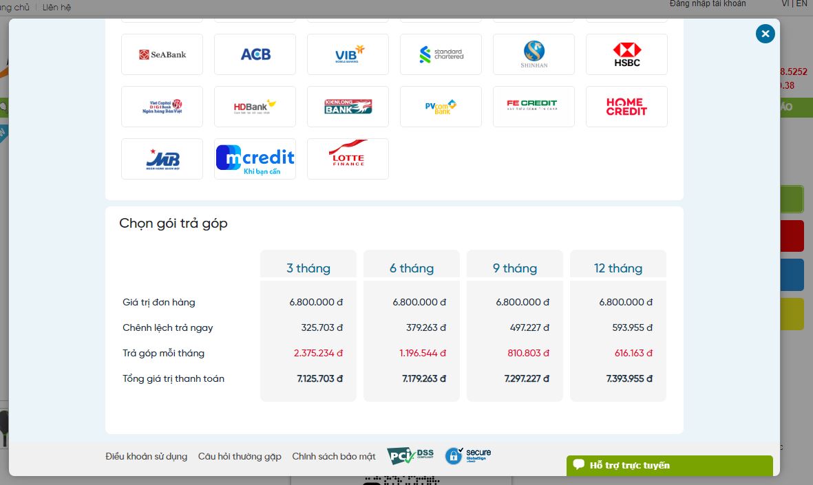Screen dimensions: 813x485
Task: Open Liên hệ in background page
Action: (56, 8)
